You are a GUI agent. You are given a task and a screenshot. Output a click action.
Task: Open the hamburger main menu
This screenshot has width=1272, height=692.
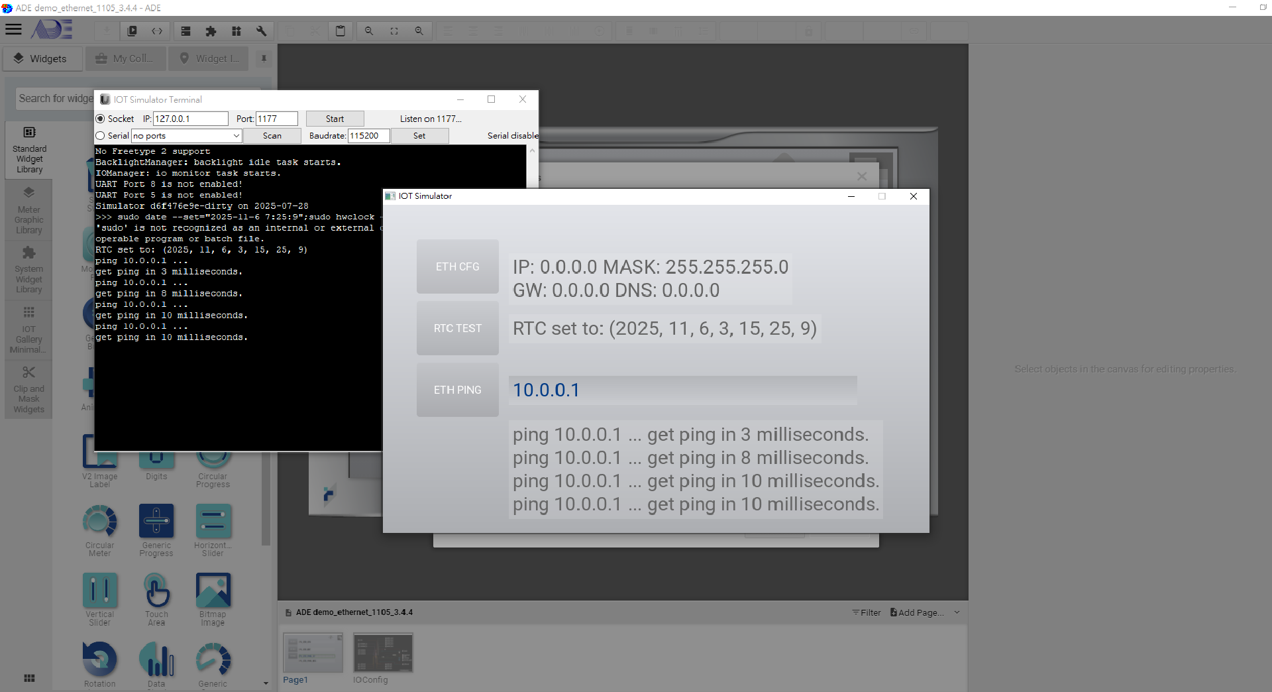pyautogui.click(x=14, y=30)
